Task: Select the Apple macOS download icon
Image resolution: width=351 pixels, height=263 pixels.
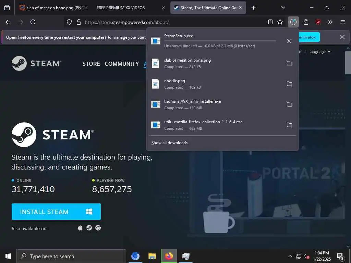Action: pyautogui.click(x=80, y=228)
